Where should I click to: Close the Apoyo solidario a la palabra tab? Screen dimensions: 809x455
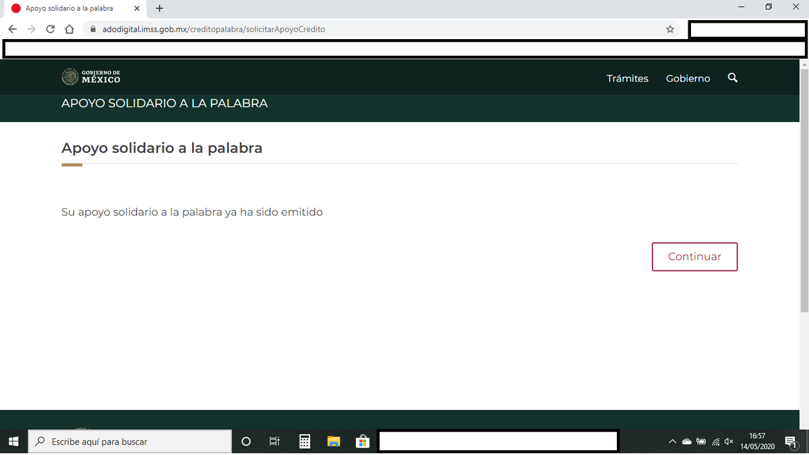(x=137, y=8)
